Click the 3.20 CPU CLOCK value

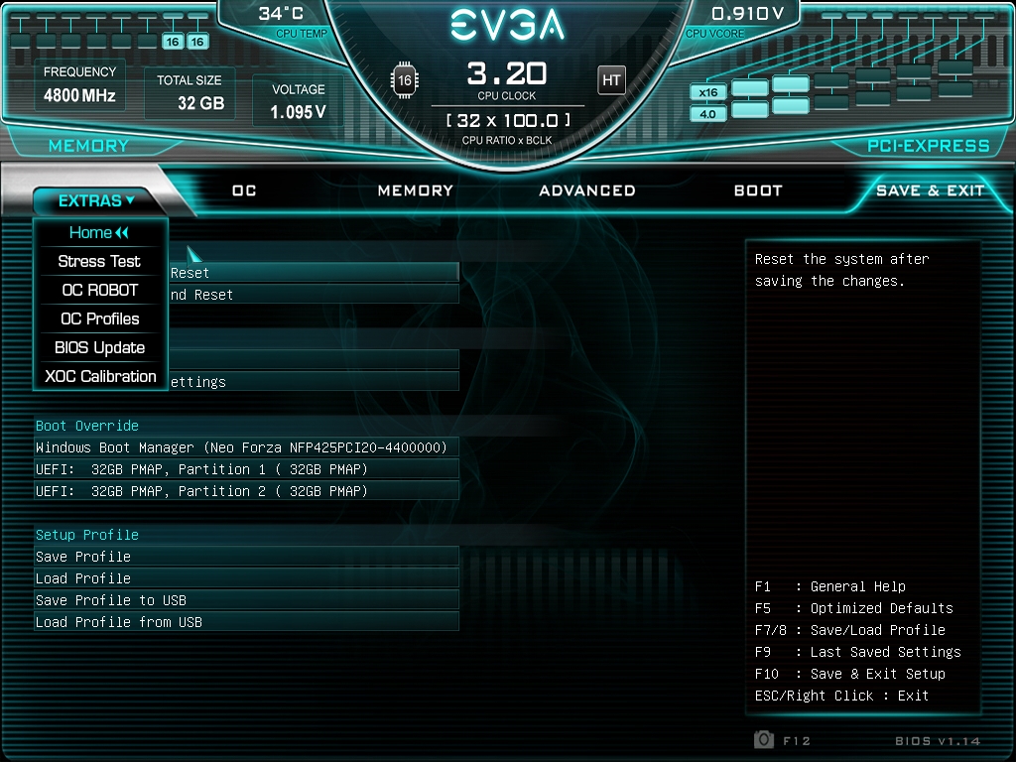tap(507, 73)
